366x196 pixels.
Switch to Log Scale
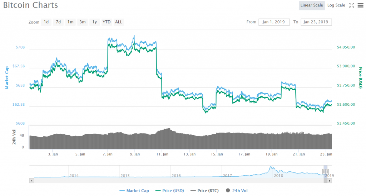pyautogui.click(x=336, y=5)
